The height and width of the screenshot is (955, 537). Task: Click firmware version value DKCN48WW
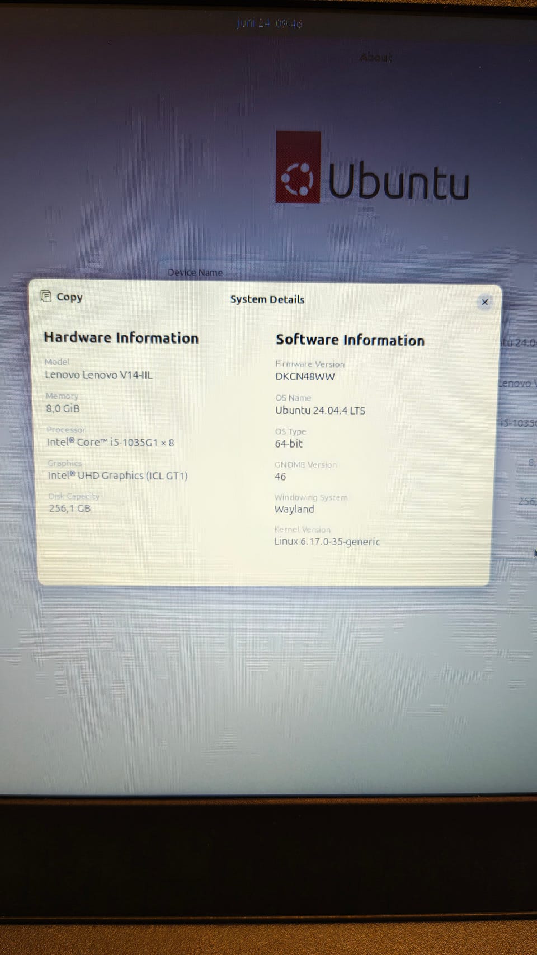point(305,377)
